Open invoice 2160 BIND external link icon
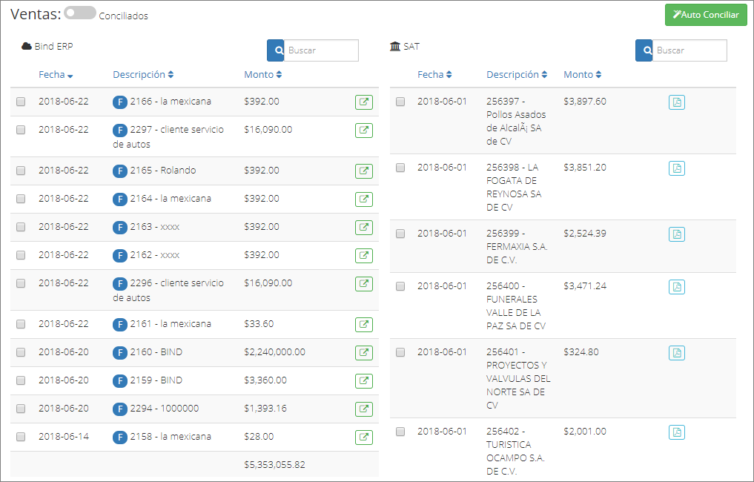 (363, 352)
